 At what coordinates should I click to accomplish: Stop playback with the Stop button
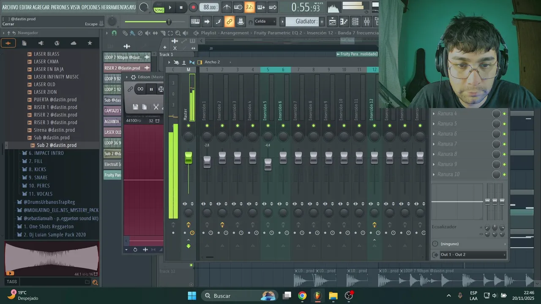coord(181,7)
